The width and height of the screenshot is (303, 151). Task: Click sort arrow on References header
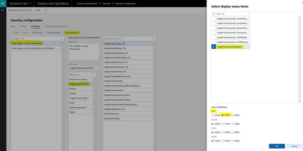(79, 75)
